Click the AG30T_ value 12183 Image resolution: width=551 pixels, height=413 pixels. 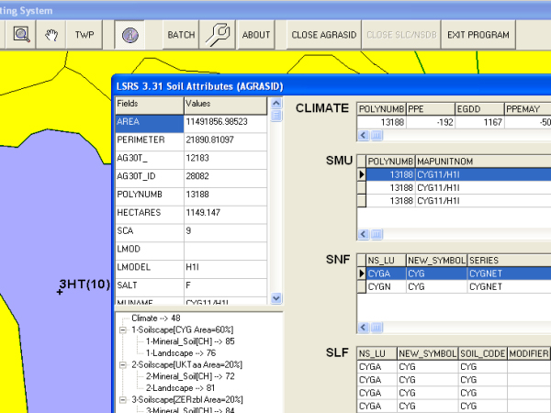225,160
